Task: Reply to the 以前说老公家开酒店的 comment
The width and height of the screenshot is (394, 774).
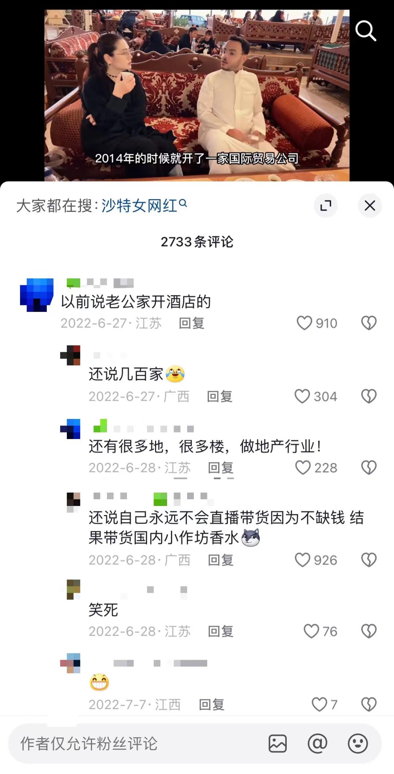Action: pos(192,323)
